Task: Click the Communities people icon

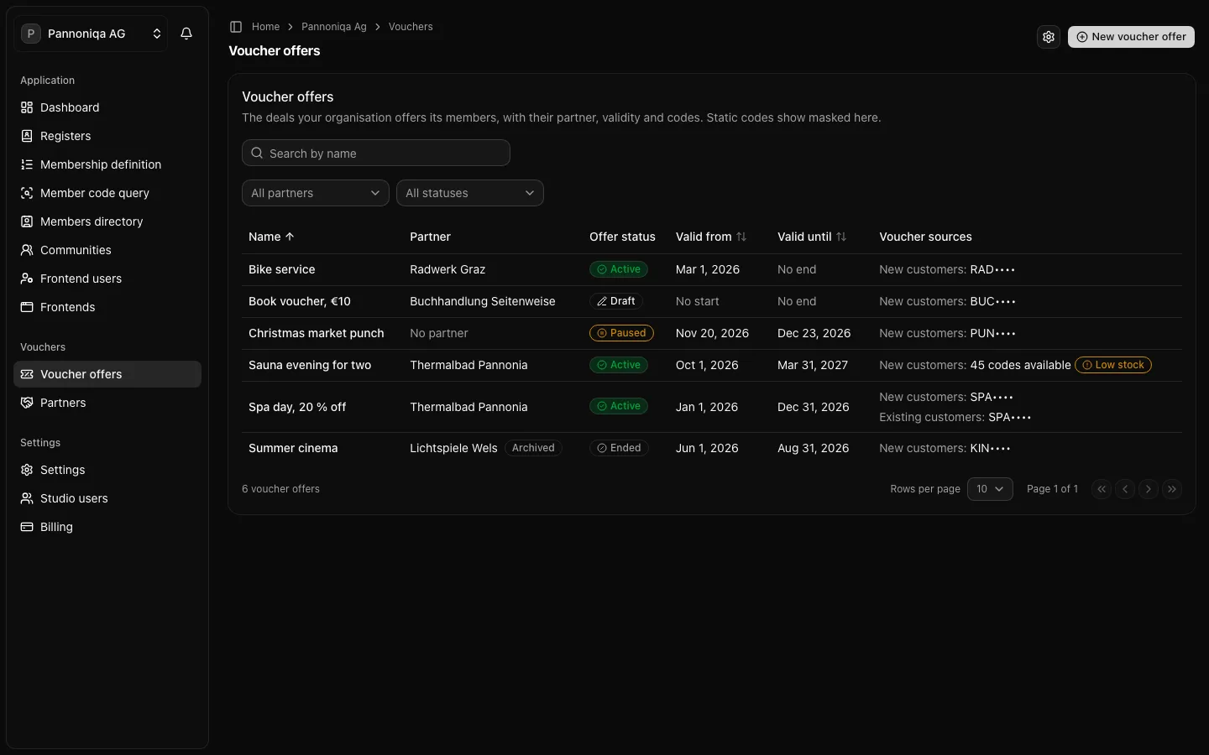Action: tap(27, 250)
